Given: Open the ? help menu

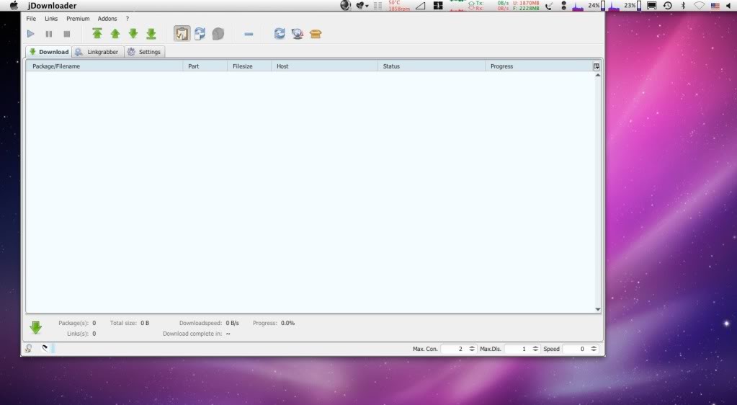Looking at the screenshot, I should [x=127, y=18].
